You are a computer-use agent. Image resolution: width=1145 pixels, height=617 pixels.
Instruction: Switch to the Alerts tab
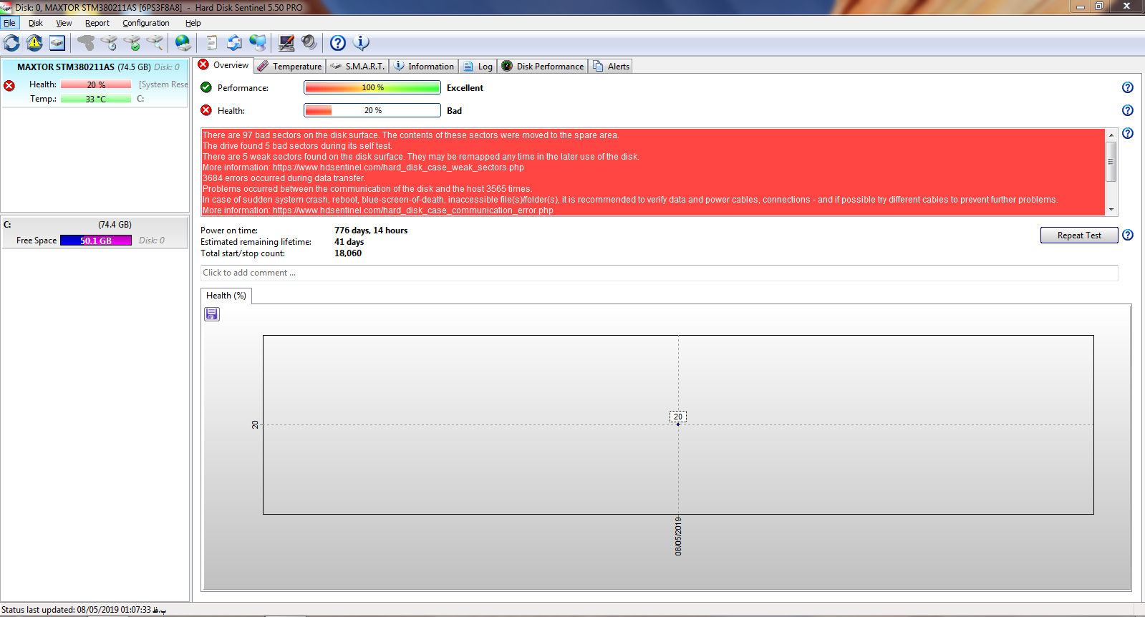click(x=611, y=66)
